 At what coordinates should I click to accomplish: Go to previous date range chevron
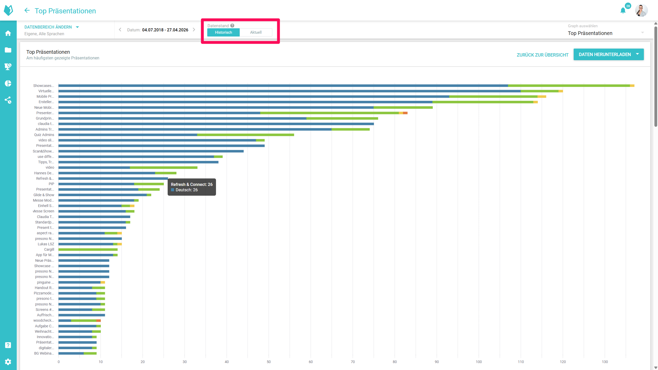pyautogui.click(x=120, y=30)
